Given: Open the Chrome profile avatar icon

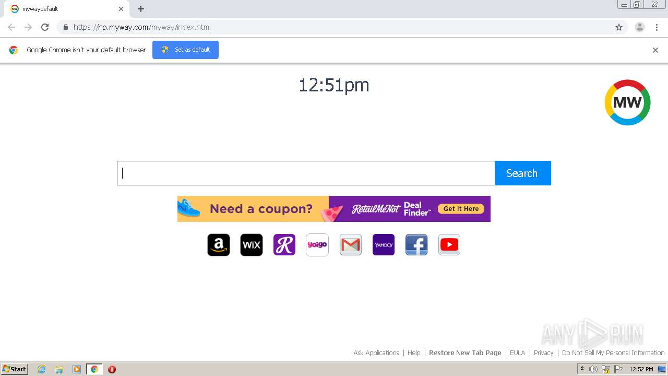Looking at the screenshot, I should [640, 27].
